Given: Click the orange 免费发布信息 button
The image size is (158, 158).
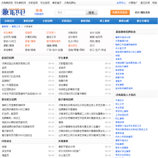Looking at the screenshot, I should click(120, 13).
